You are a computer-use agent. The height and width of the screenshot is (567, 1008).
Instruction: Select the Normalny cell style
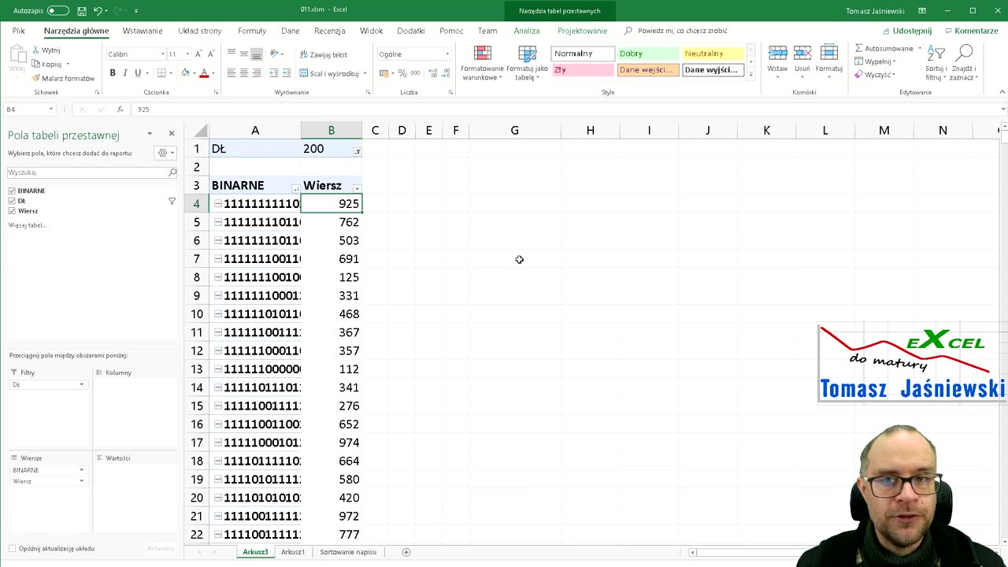pos(582,54)
